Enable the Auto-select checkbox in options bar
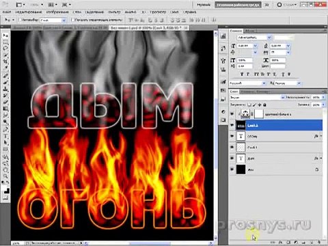 point(20,20)
